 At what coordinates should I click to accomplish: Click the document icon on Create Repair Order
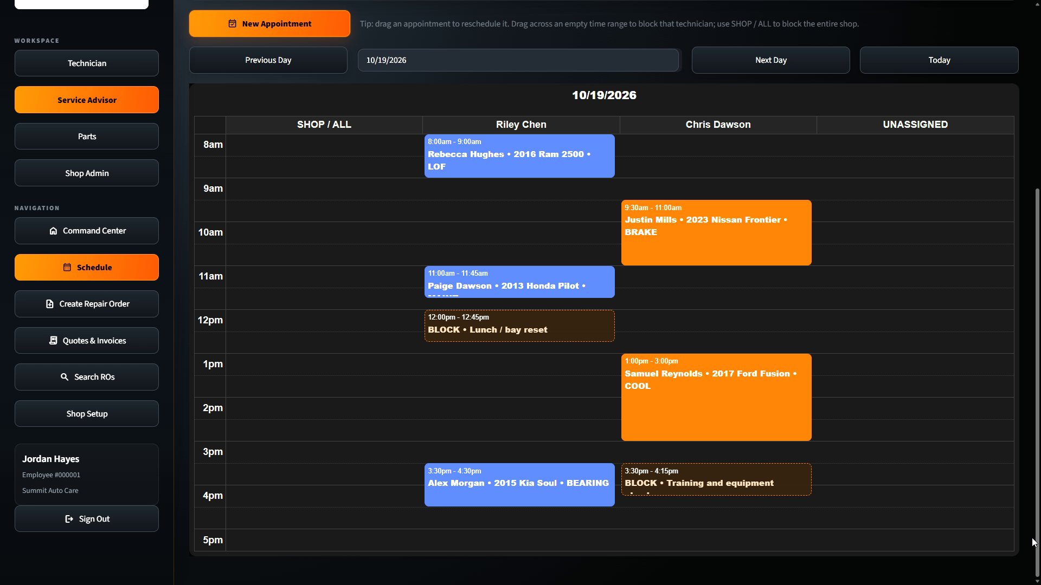49,304
